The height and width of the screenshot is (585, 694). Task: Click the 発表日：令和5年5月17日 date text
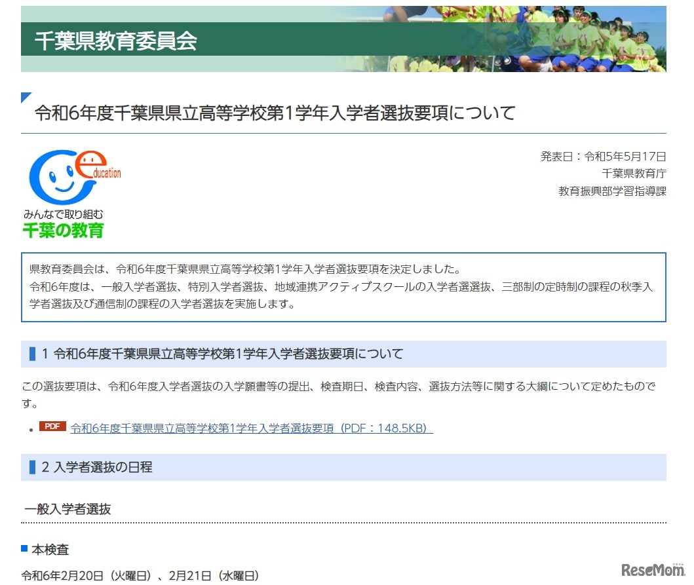[604, 156]
